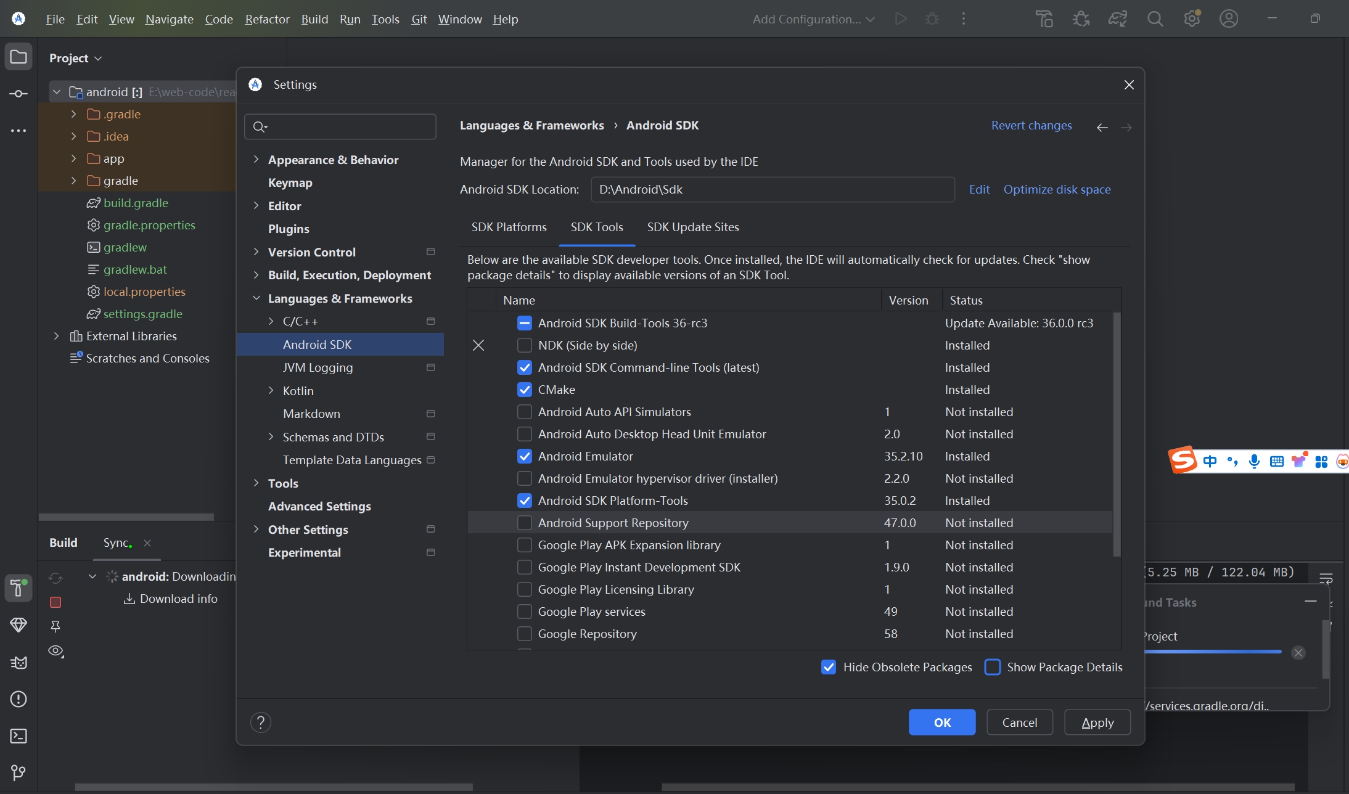The width and height of the screenshot is (1349, 794).
Task: Click the eye view options icon in Build panel
Action: (x=56, y=651)
